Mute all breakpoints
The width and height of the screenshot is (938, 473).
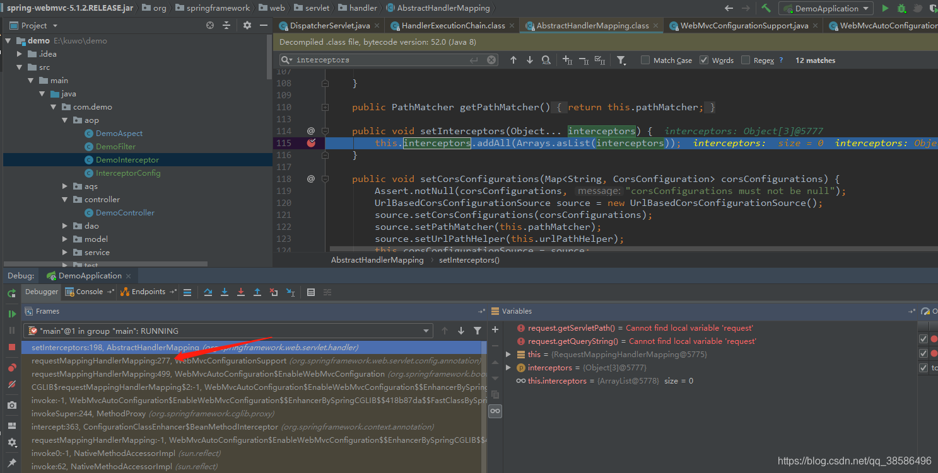pos(11,384)
